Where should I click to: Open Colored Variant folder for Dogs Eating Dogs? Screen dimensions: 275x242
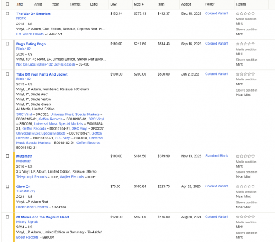217,44
